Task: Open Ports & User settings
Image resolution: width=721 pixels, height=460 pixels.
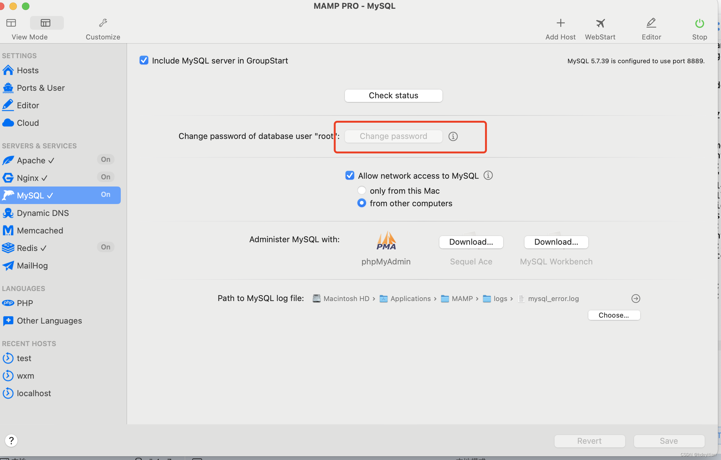Action: [x=41, y=88]
